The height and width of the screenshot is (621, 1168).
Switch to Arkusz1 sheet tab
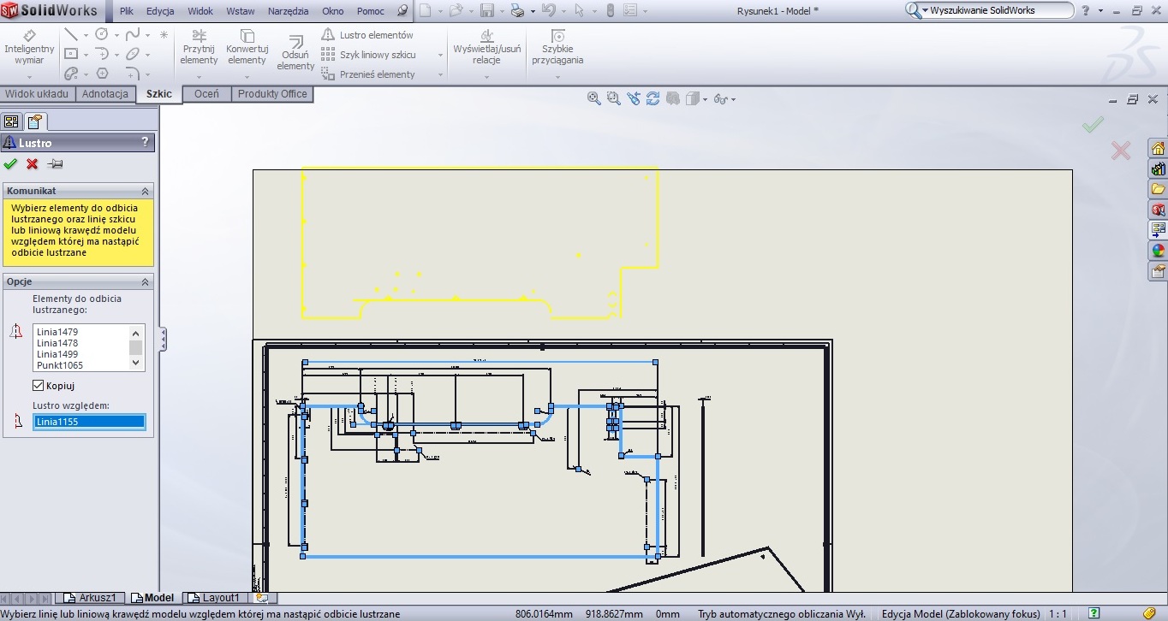(91, 598)
